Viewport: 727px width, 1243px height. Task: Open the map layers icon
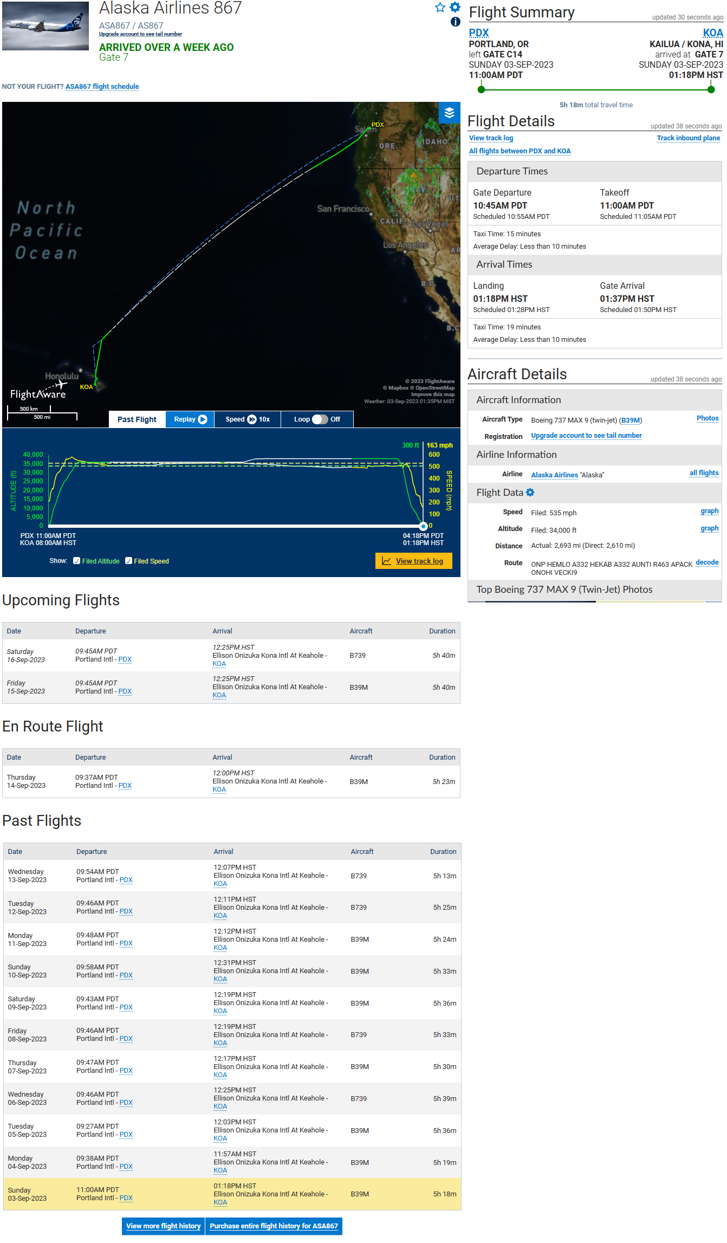tap(449, 113)
